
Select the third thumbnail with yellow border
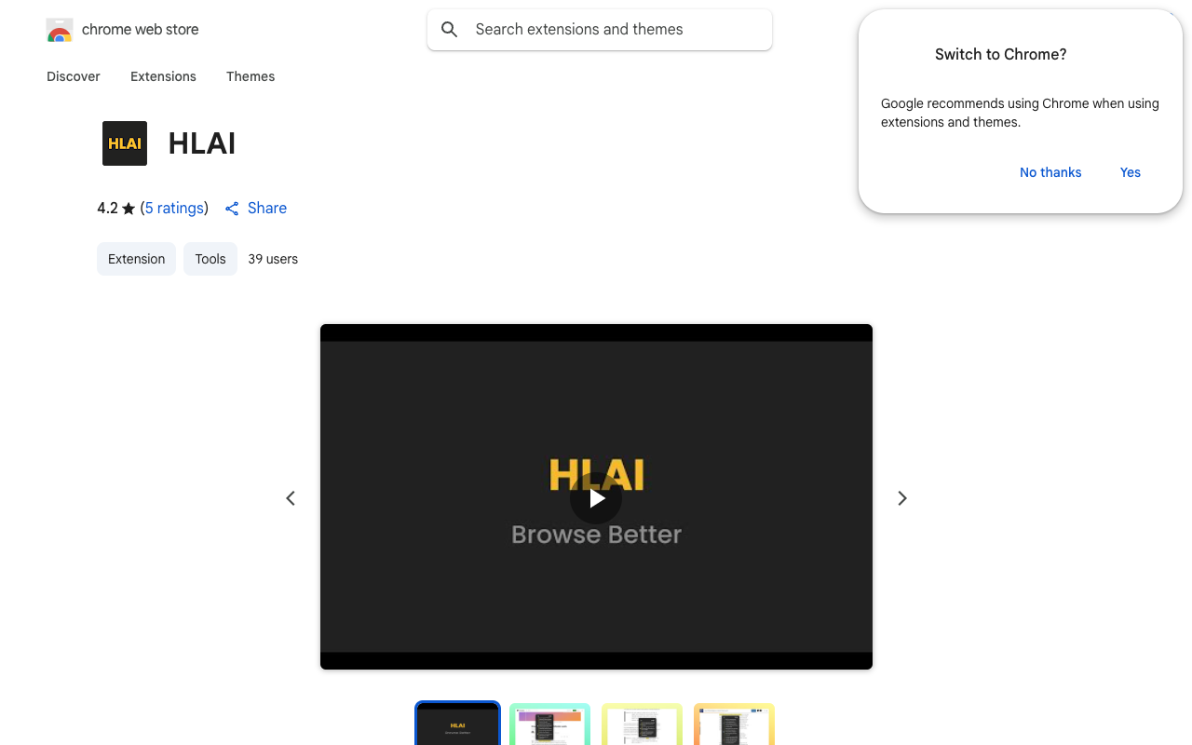[642, 724]
